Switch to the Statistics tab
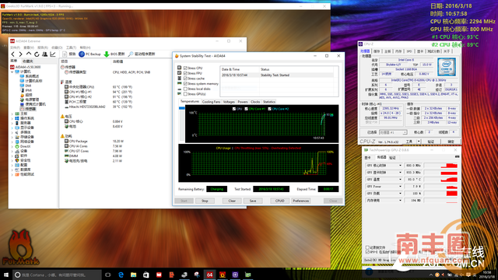The width and height of the screenshot is (498, 280). pyautogui.click(x=269, y=102)
